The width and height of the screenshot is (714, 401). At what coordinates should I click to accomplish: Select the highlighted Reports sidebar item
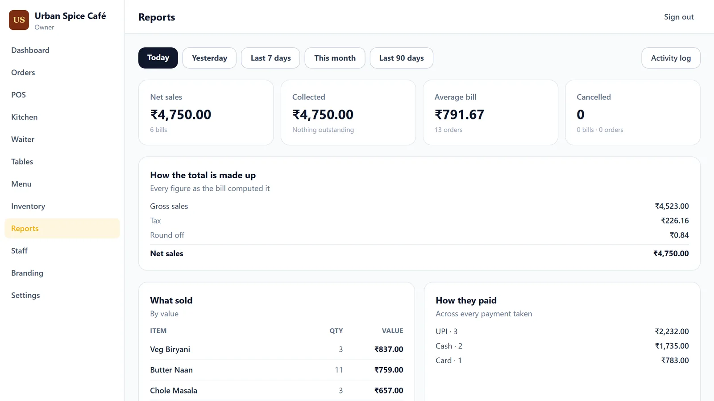click(x=62, y=229)
